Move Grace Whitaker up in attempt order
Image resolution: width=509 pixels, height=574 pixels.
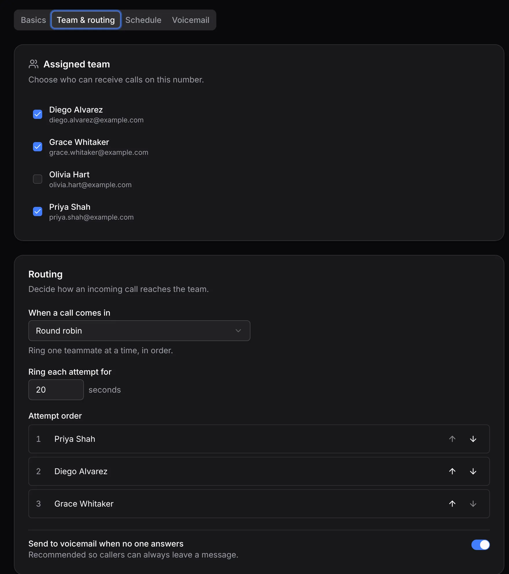click(x=452, y=504)
